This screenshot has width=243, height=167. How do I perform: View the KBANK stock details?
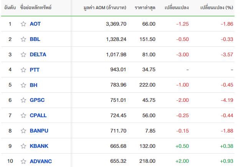[39, 146]
